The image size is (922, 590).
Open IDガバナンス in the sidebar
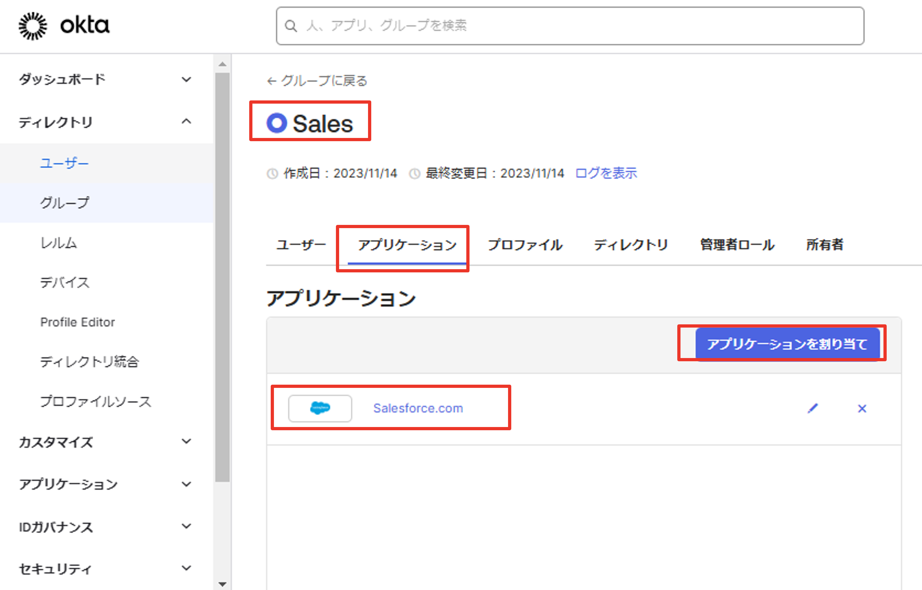point(56,527)
